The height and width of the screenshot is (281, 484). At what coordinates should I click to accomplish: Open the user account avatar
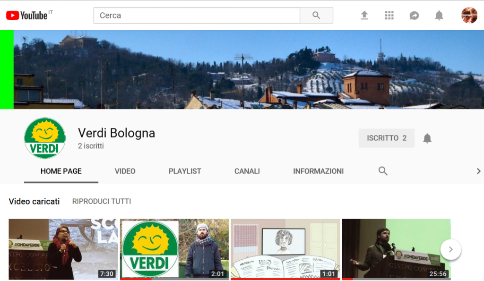coord(469,16)
